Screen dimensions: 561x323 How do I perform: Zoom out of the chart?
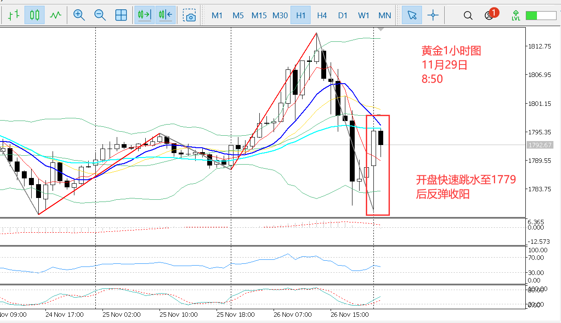click(x=100, y=15)
